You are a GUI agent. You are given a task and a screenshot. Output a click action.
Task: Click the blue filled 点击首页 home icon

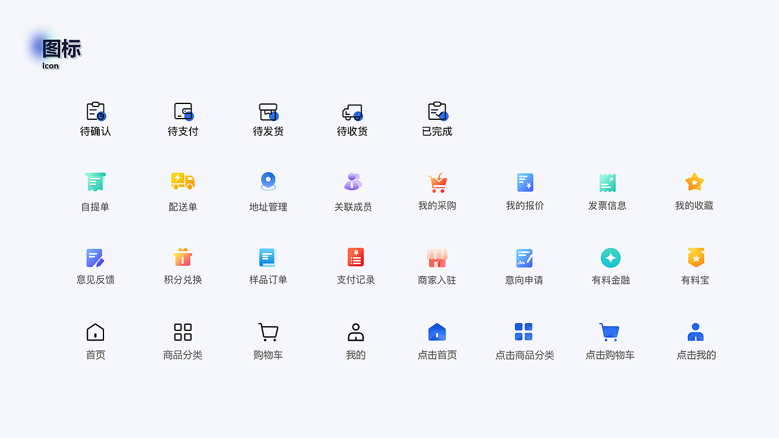point(437,332)
